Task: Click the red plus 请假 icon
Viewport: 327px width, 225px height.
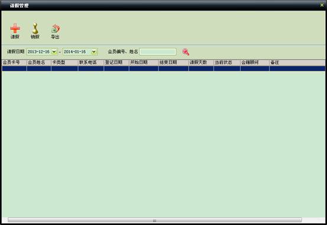Action: click(15, 29)
